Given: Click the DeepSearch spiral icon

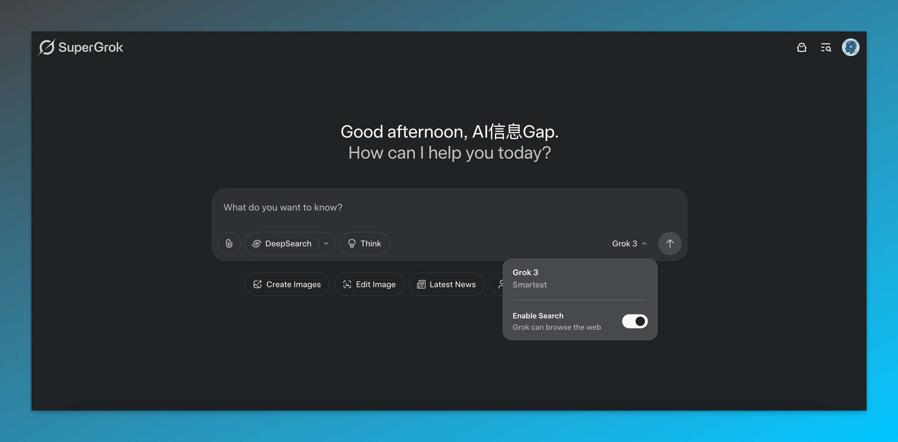Looking at the screenshot, I should click(x=257, y=243).
